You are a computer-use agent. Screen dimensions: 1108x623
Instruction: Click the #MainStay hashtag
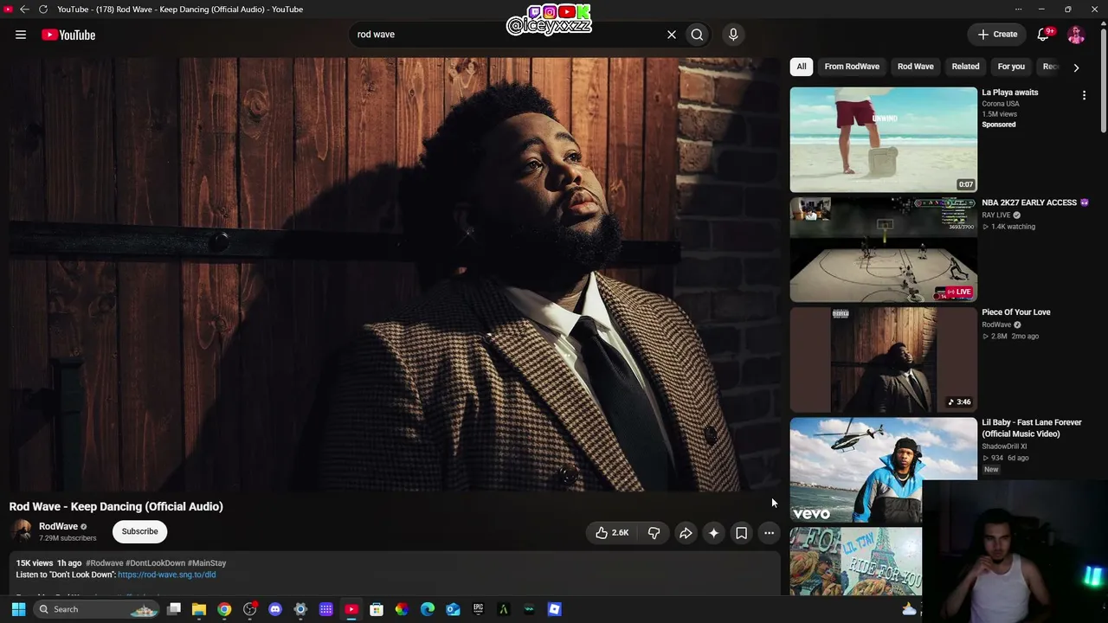point(207,563)
